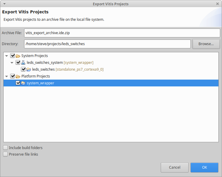Click the leds_switches_system flask icon

tap(23, 63)
